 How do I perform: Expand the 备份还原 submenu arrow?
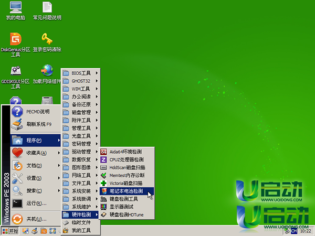click(x=97, y=104)
